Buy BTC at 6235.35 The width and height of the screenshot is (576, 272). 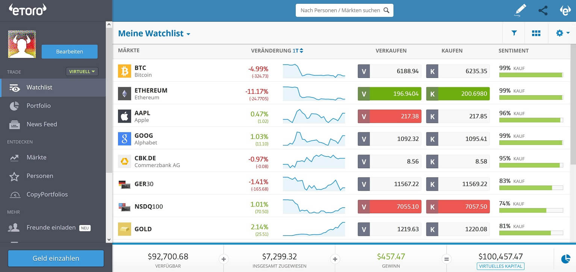tap(458, 71)
